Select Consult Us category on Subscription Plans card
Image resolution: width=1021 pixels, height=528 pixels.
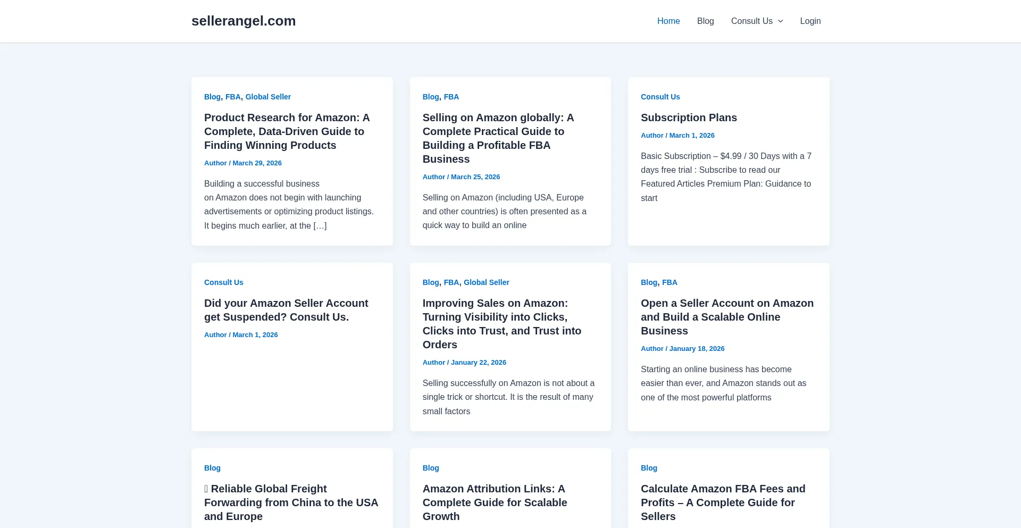660,97
